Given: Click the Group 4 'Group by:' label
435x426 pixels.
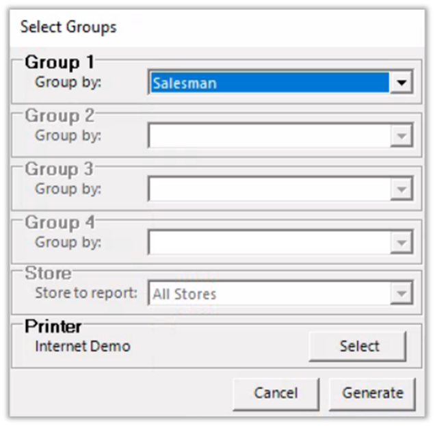Looking at the screenshot, I should pyautogui.click(x=68, y=241).
